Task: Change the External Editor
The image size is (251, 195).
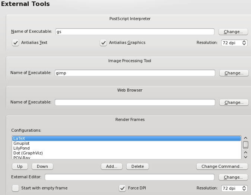Action: (x=233, y=177)
